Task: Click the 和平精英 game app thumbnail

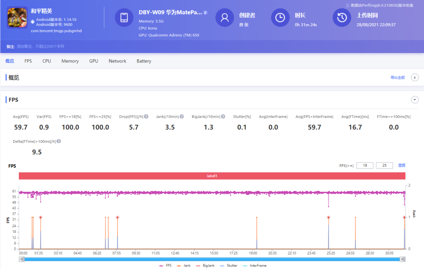Action: (17, 17)
